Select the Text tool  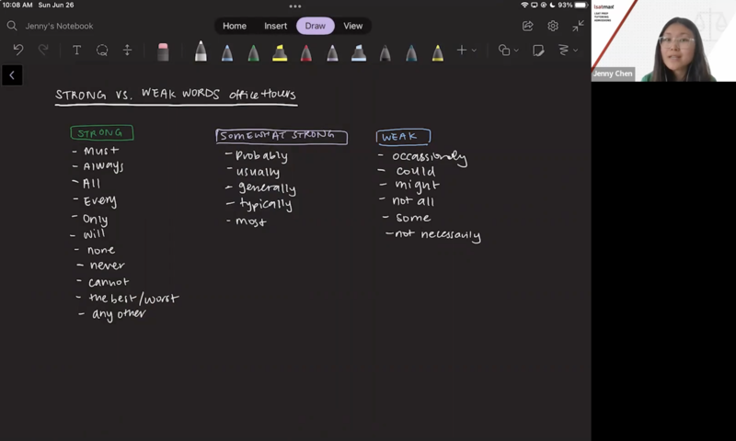[76, 51]
